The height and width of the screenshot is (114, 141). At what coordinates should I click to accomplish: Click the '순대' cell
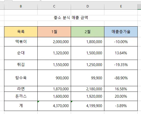[21, 53]
